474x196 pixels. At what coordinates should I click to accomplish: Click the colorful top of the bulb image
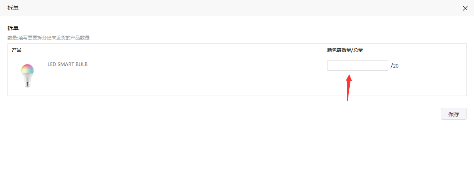point(27,70)
